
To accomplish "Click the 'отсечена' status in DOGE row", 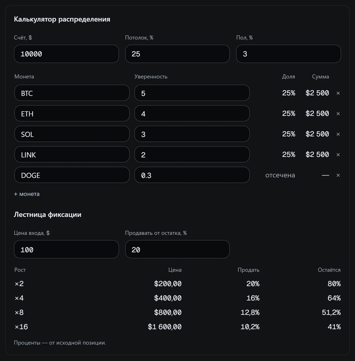I will click(280, 175).
